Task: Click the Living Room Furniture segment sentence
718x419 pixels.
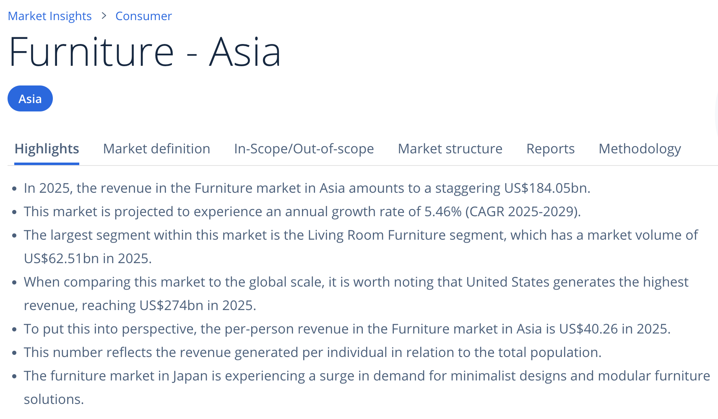Action: click(x=361, y=235)
